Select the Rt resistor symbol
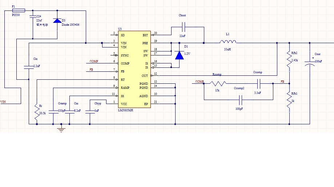This screenshot has width=334, height=187. click(37, 112)
